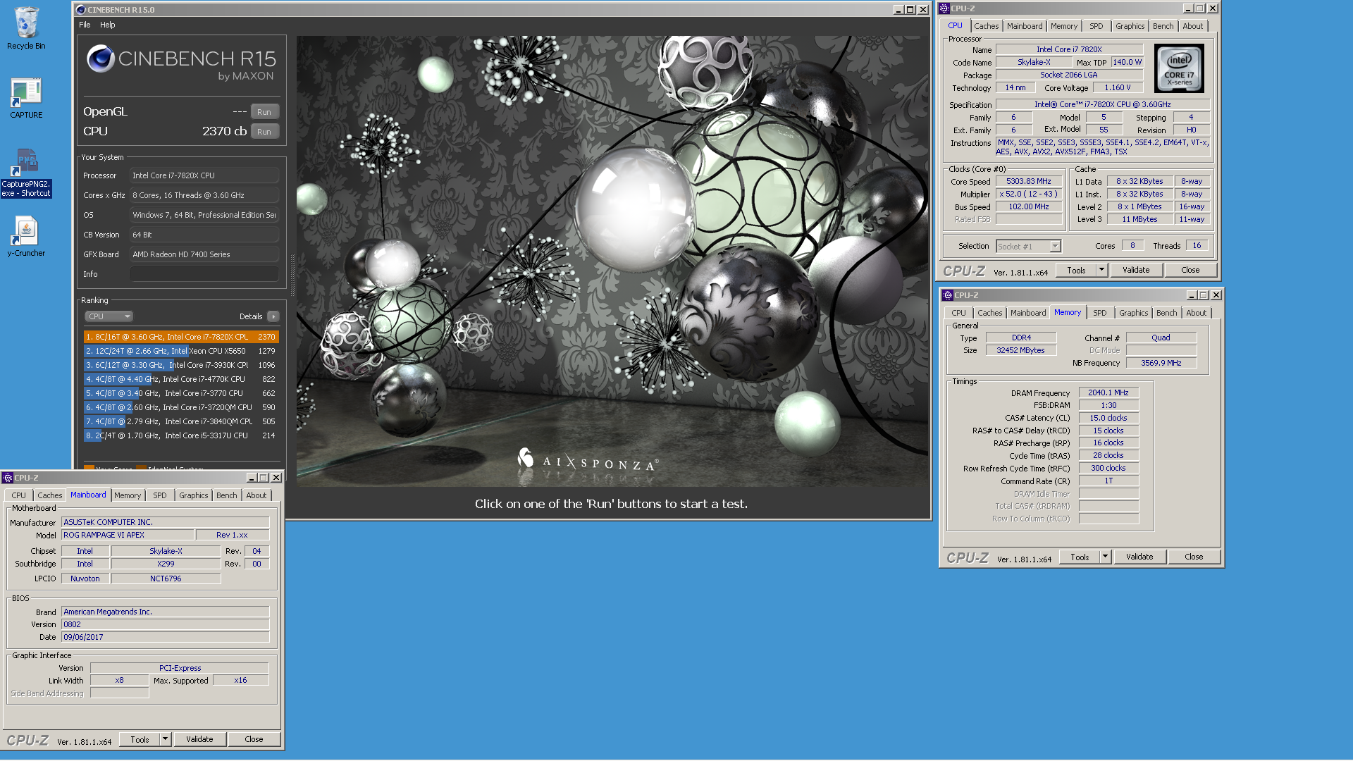
Task: Open Memory tab in CPU-Z processor window
Action: pyautogui.click(x=1063, y=26)
